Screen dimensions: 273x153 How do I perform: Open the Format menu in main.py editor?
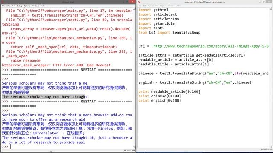click(x=151, y=6)
